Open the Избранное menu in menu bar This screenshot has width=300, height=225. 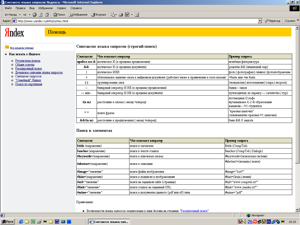pyautogui.click(x=46, y=8)
